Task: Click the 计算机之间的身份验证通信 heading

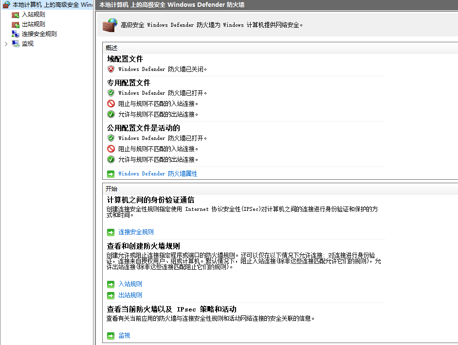Action: 150,200
